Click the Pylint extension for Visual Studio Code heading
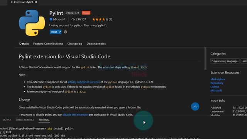The height and width of the screenshot is (139, 247). 64,56
